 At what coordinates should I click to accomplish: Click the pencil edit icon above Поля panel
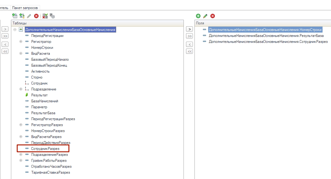tap(205, 16)
